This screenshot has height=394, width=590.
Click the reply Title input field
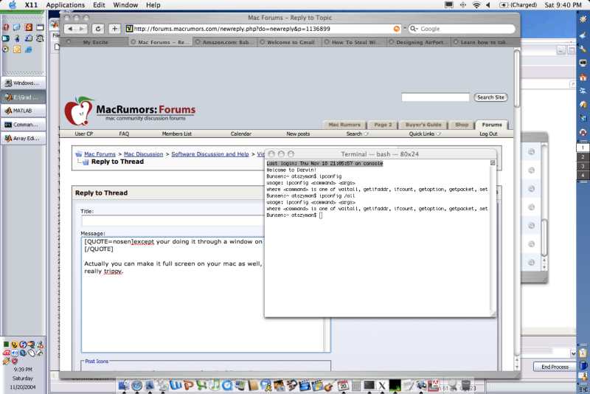pyautogui.click(x=173, y=221)
